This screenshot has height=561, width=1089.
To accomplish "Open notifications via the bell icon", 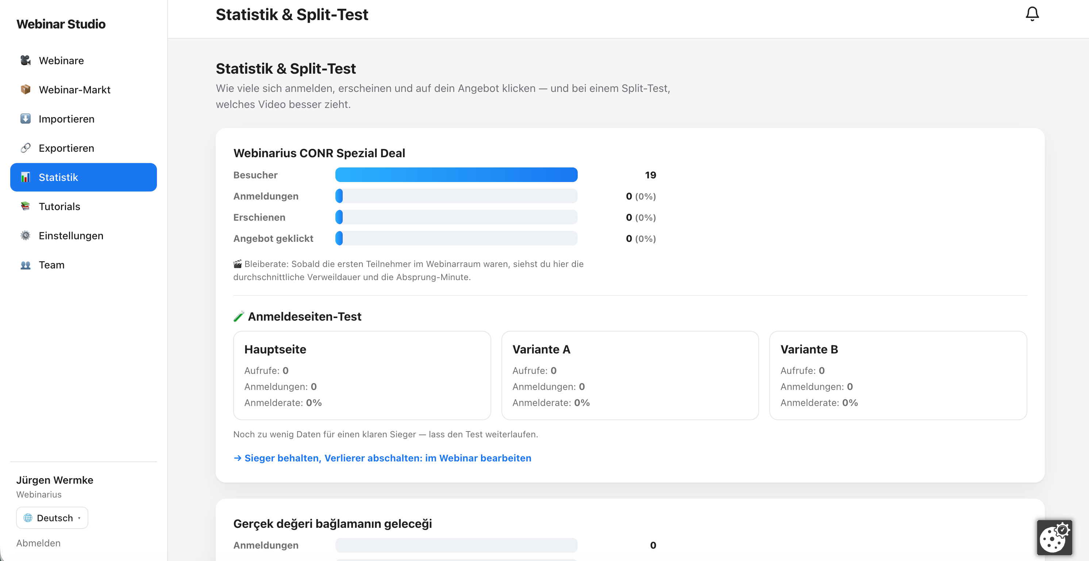I will point(1032,14).
